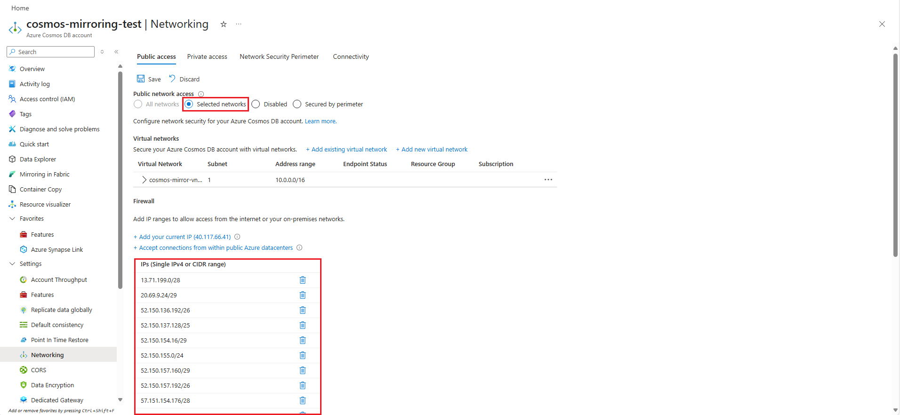Open Point In Time Restore
Screen dimensions: 900x415
[x=59, y=340]
